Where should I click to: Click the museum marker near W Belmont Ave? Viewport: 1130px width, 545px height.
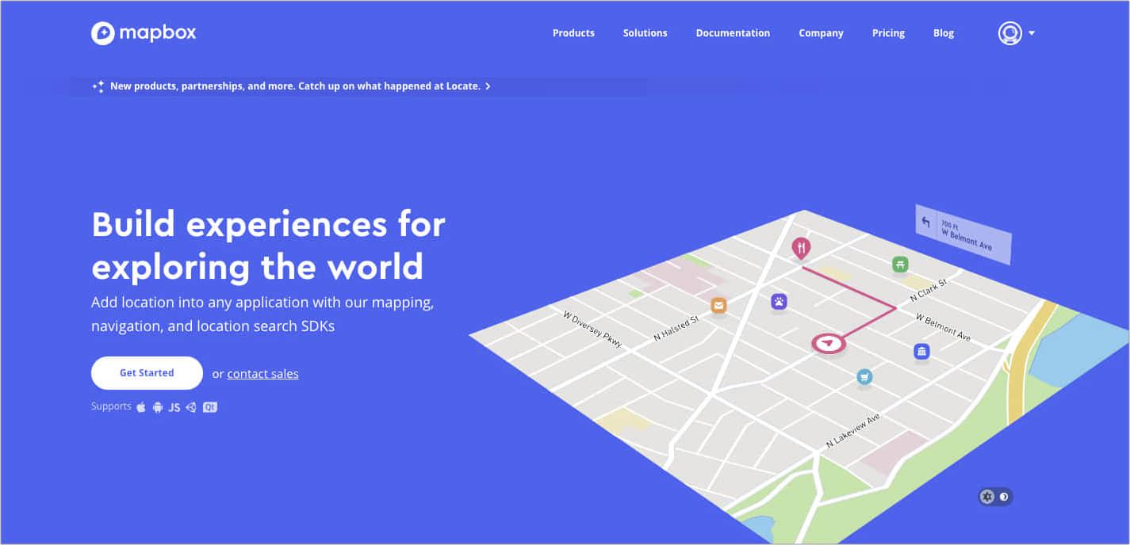(921, 351)
